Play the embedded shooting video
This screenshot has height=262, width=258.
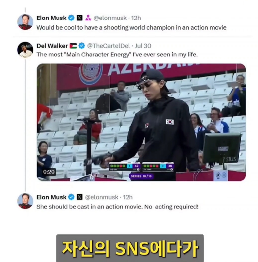tap(141, 122)
